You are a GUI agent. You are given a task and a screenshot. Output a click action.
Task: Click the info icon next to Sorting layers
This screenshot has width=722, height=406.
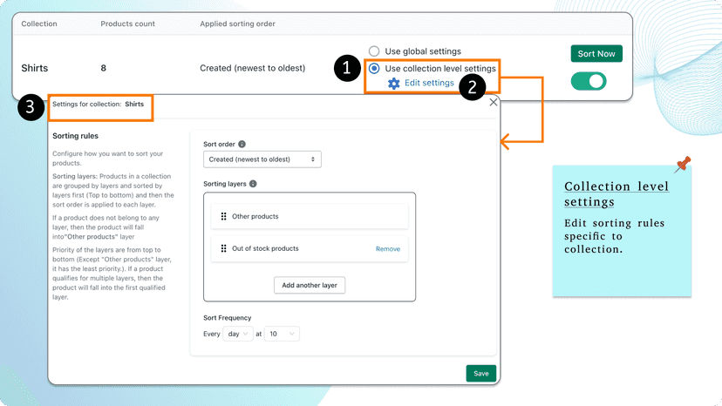[253, 184]
